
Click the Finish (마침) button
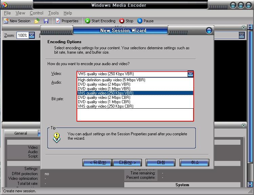(x=161, y=163)
